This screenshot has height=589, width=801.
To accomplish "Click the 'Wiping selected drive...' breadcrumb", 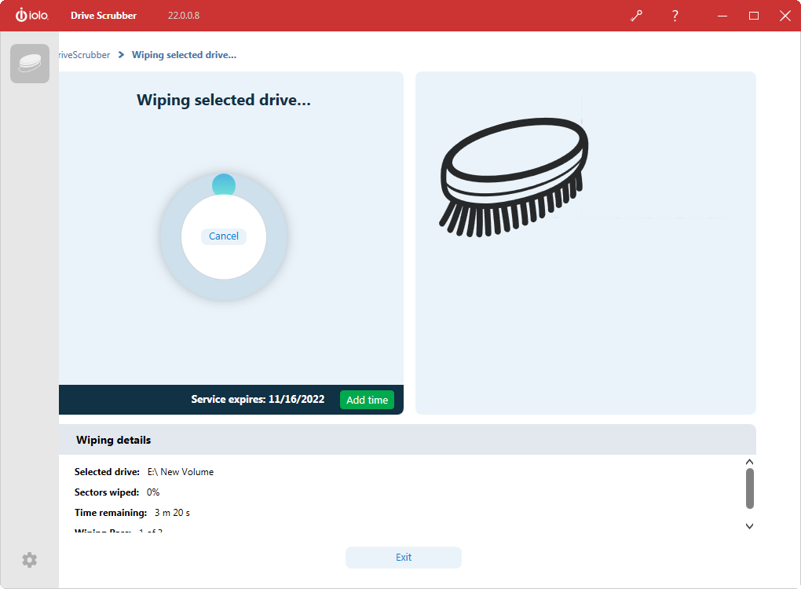I will click(x=184, y=55).
